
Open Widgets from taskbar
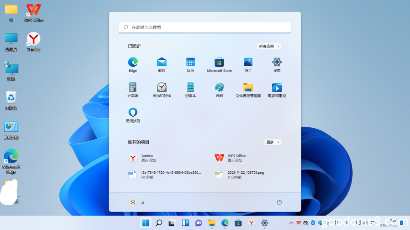point(185,223)
